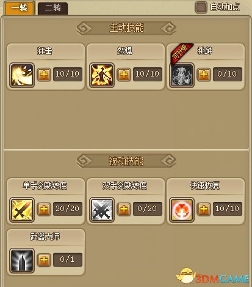The image size is (252, 287).
Task: Click the greyed-out 挑衅 skill icon
Action: point(182,75)
